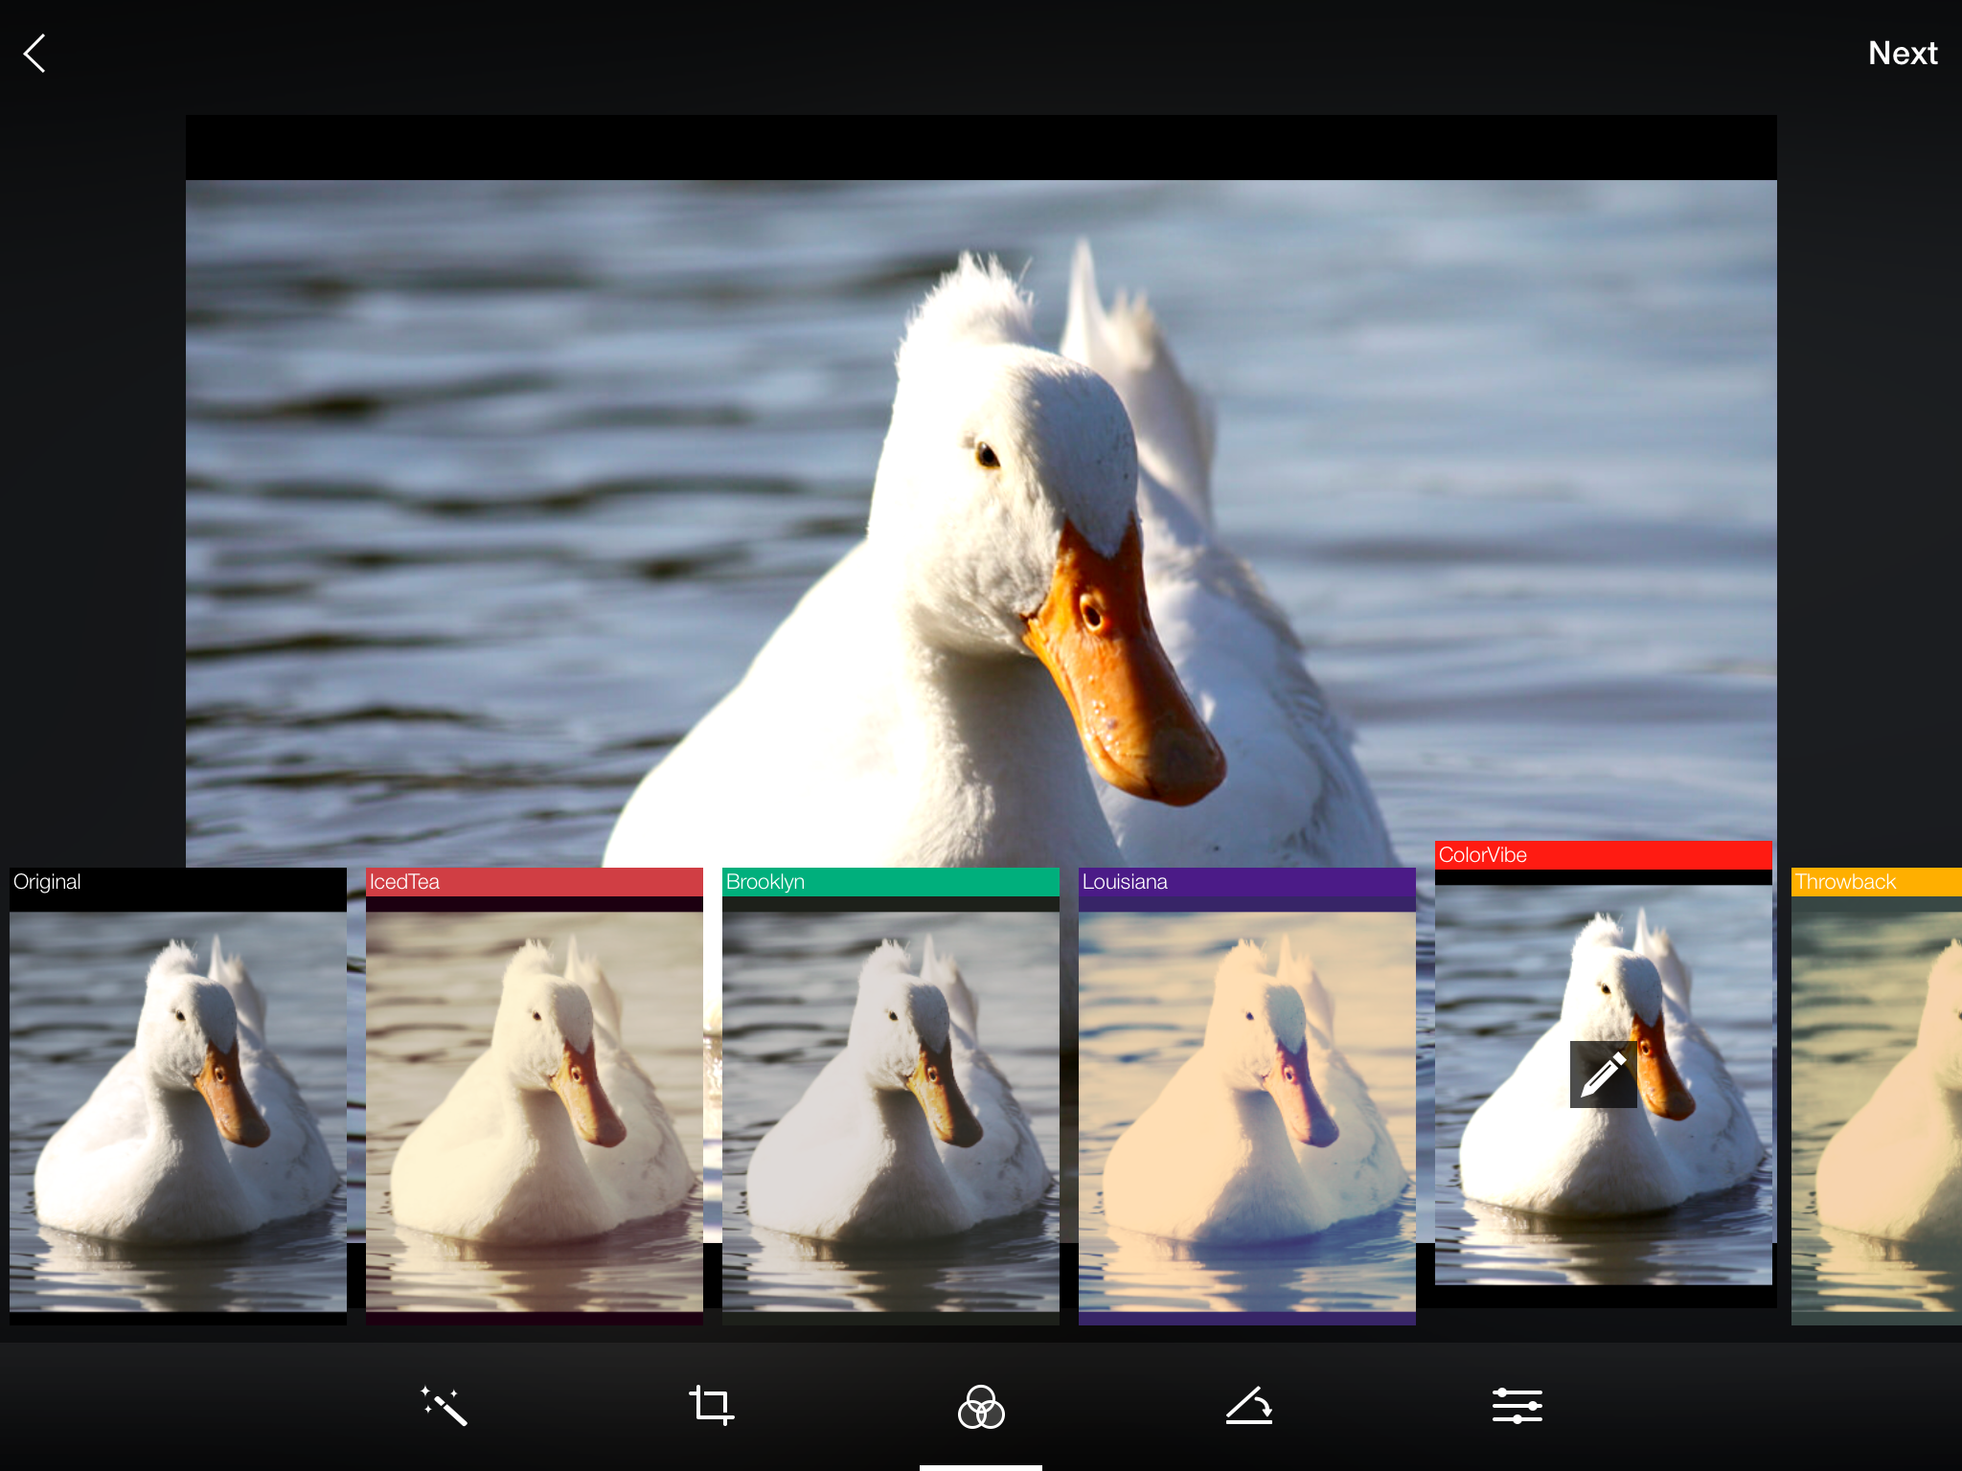
Task: Apply the Throwback filter
Action: coord(1877,1097)
